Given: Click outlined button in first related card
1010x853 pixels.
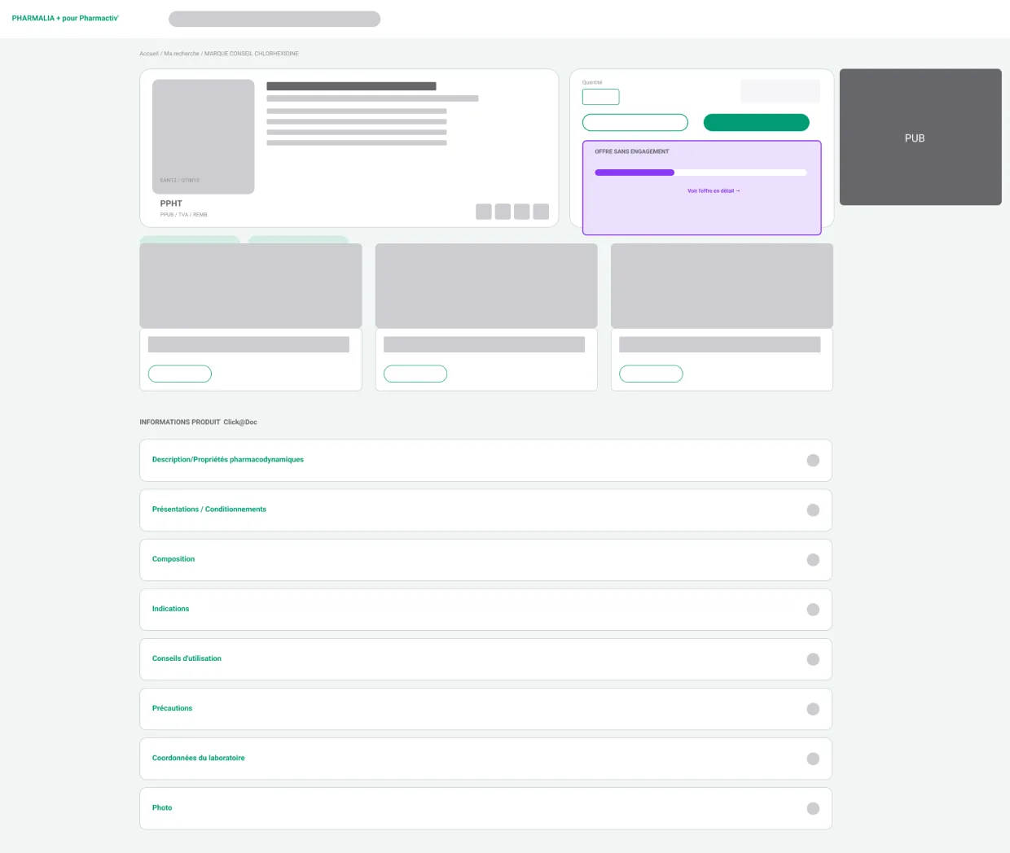Looking at the screenshot, I should (x=180, y=374).
